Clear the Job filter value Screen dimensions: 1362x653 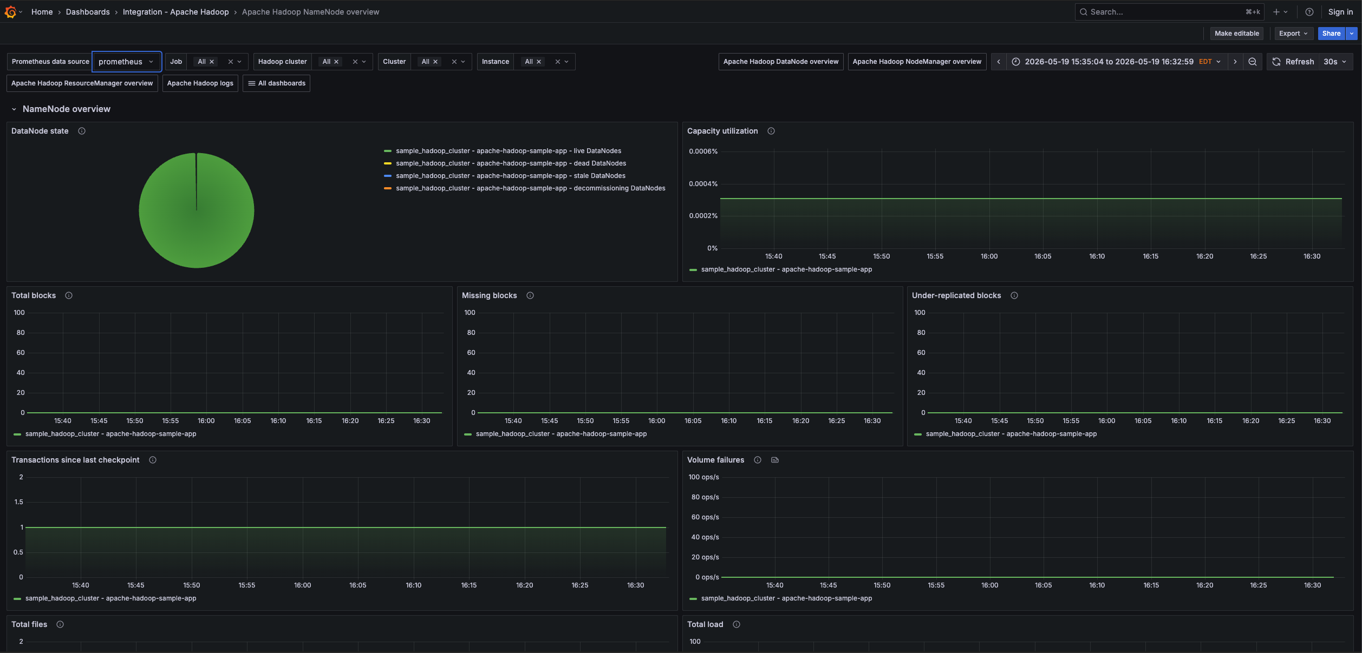click(x=230, y=62)
